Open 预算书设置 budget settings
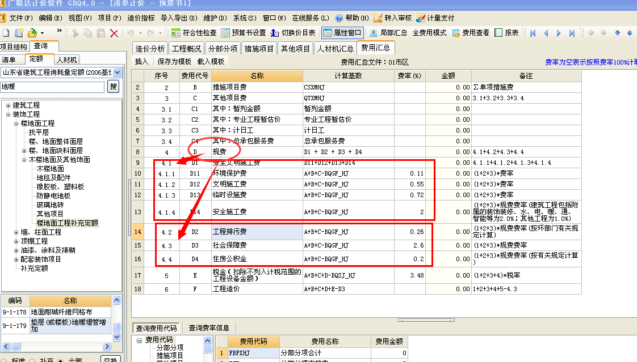This screenshot has width=637, height=362. point(244,33)
